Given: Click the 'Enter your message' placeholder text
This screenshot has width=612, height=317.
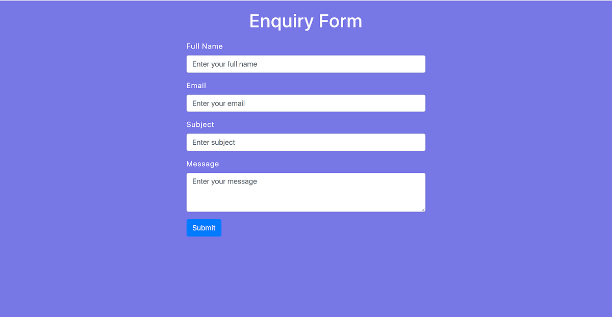Looking at the screenshot, I should [224, 181].
